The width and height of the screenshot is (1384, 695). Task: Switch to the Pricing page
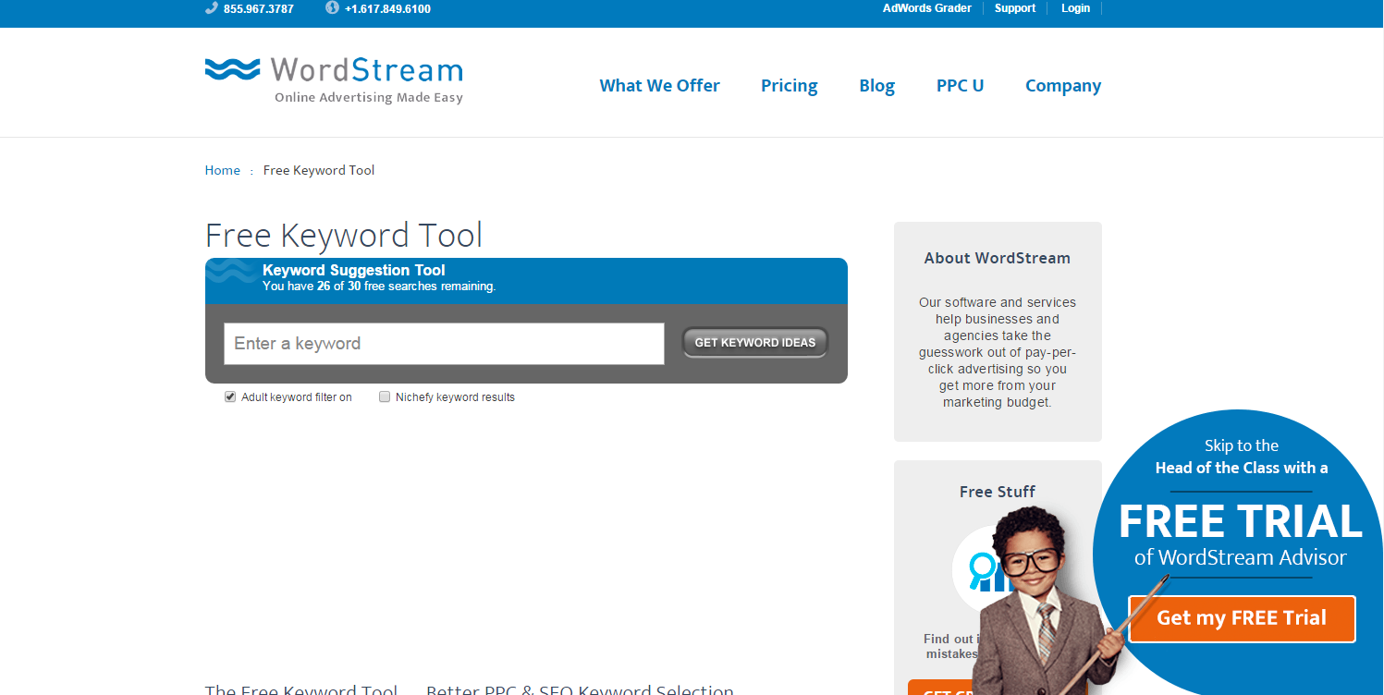tap(789, 85)
